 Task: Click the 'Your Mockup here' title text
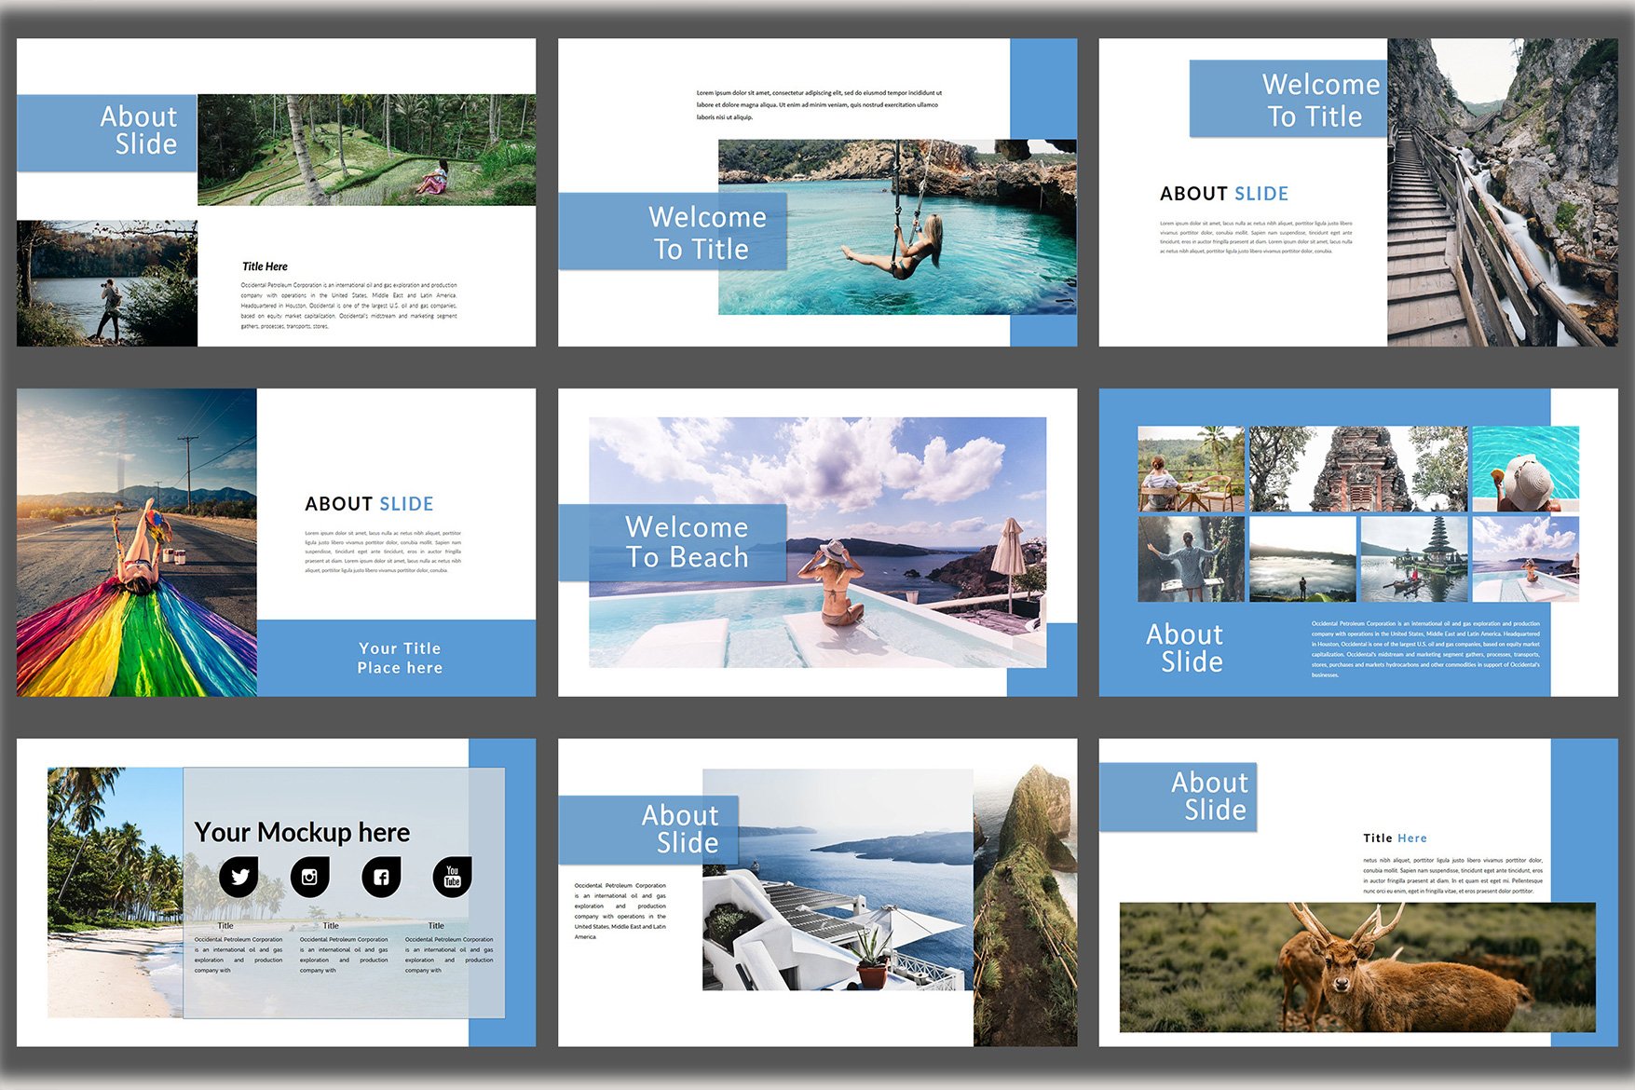point(302,832)
